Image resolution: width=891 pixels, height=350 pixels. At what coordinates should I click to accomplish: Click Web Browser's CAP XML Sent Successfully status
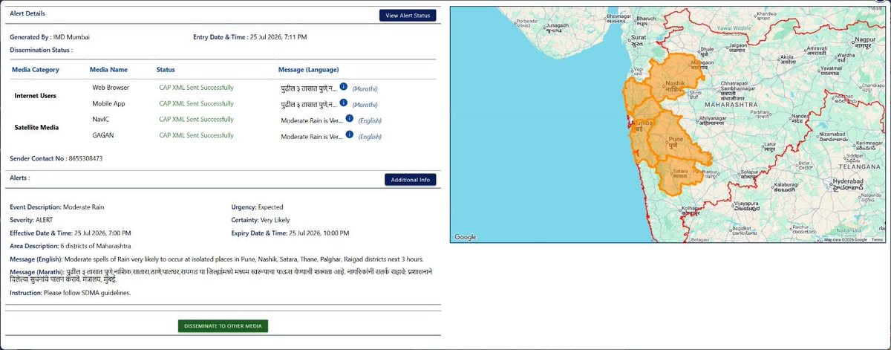pos(196,88)
